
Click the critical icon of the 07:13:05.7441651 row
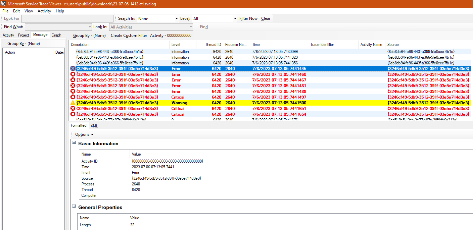(x=73, y=109)
